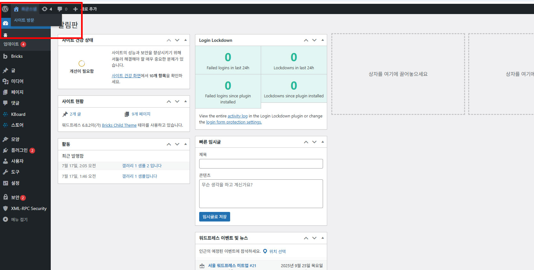Open the activity log link
534x270 pixels.
[237, 116]
